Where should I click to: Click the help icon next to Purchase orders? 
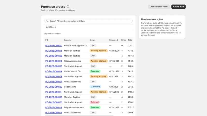68,7
